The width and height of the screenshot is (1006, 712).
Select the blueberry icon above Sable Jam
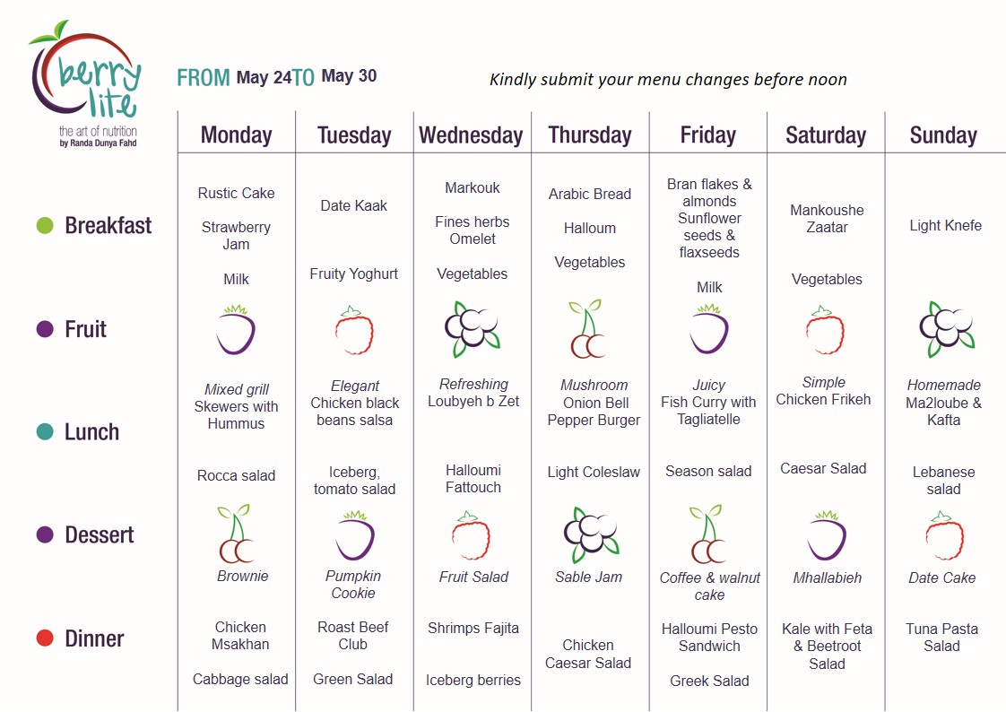[591, 534]
